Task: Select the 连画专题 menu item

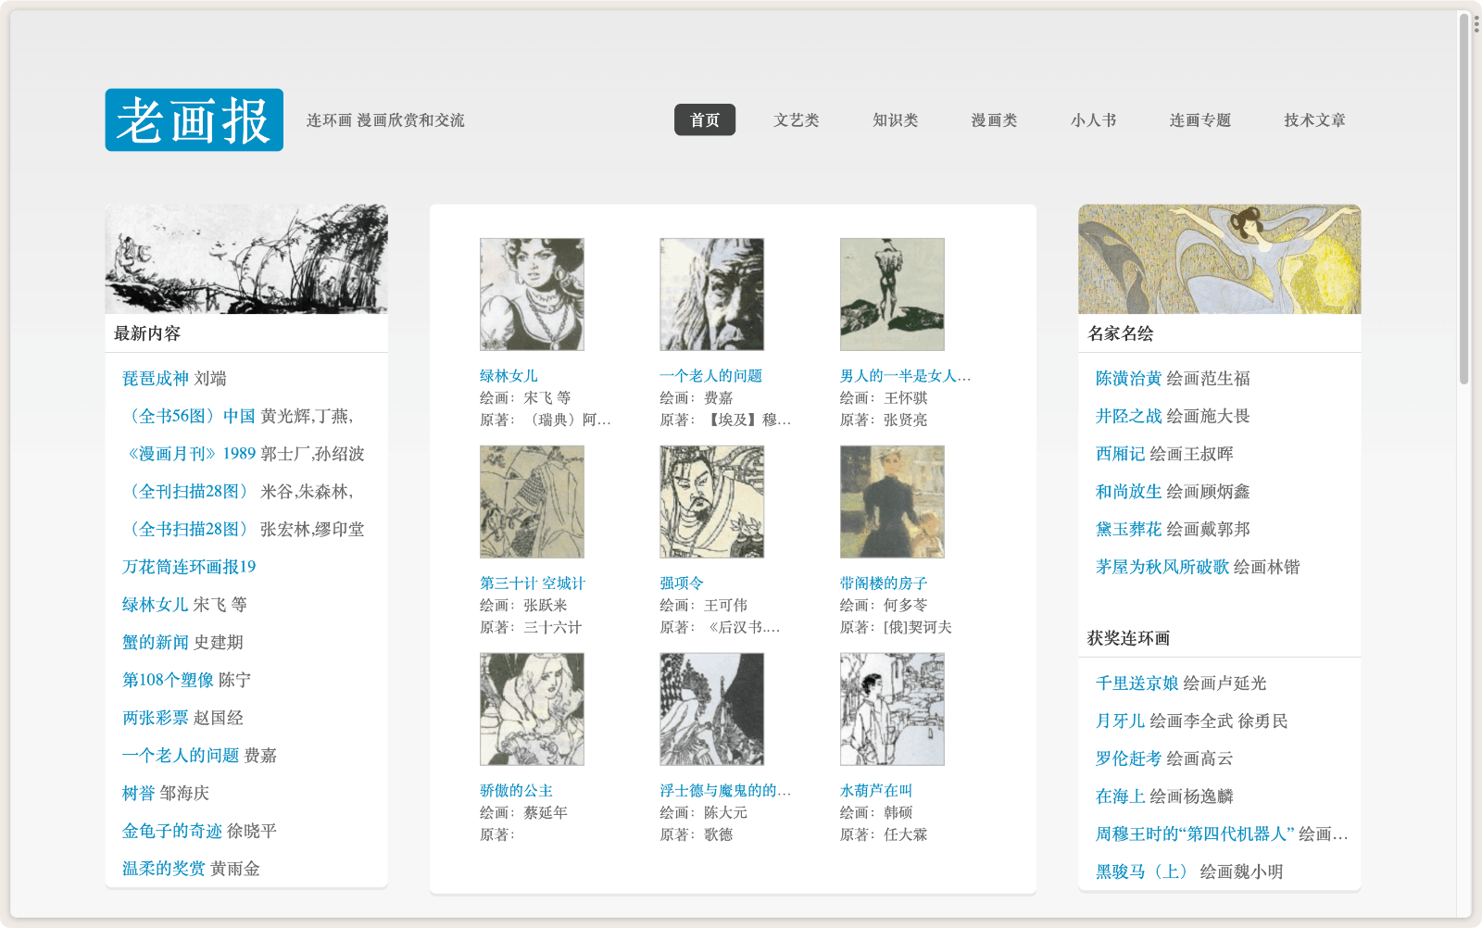Action: tap(1199, 120)
